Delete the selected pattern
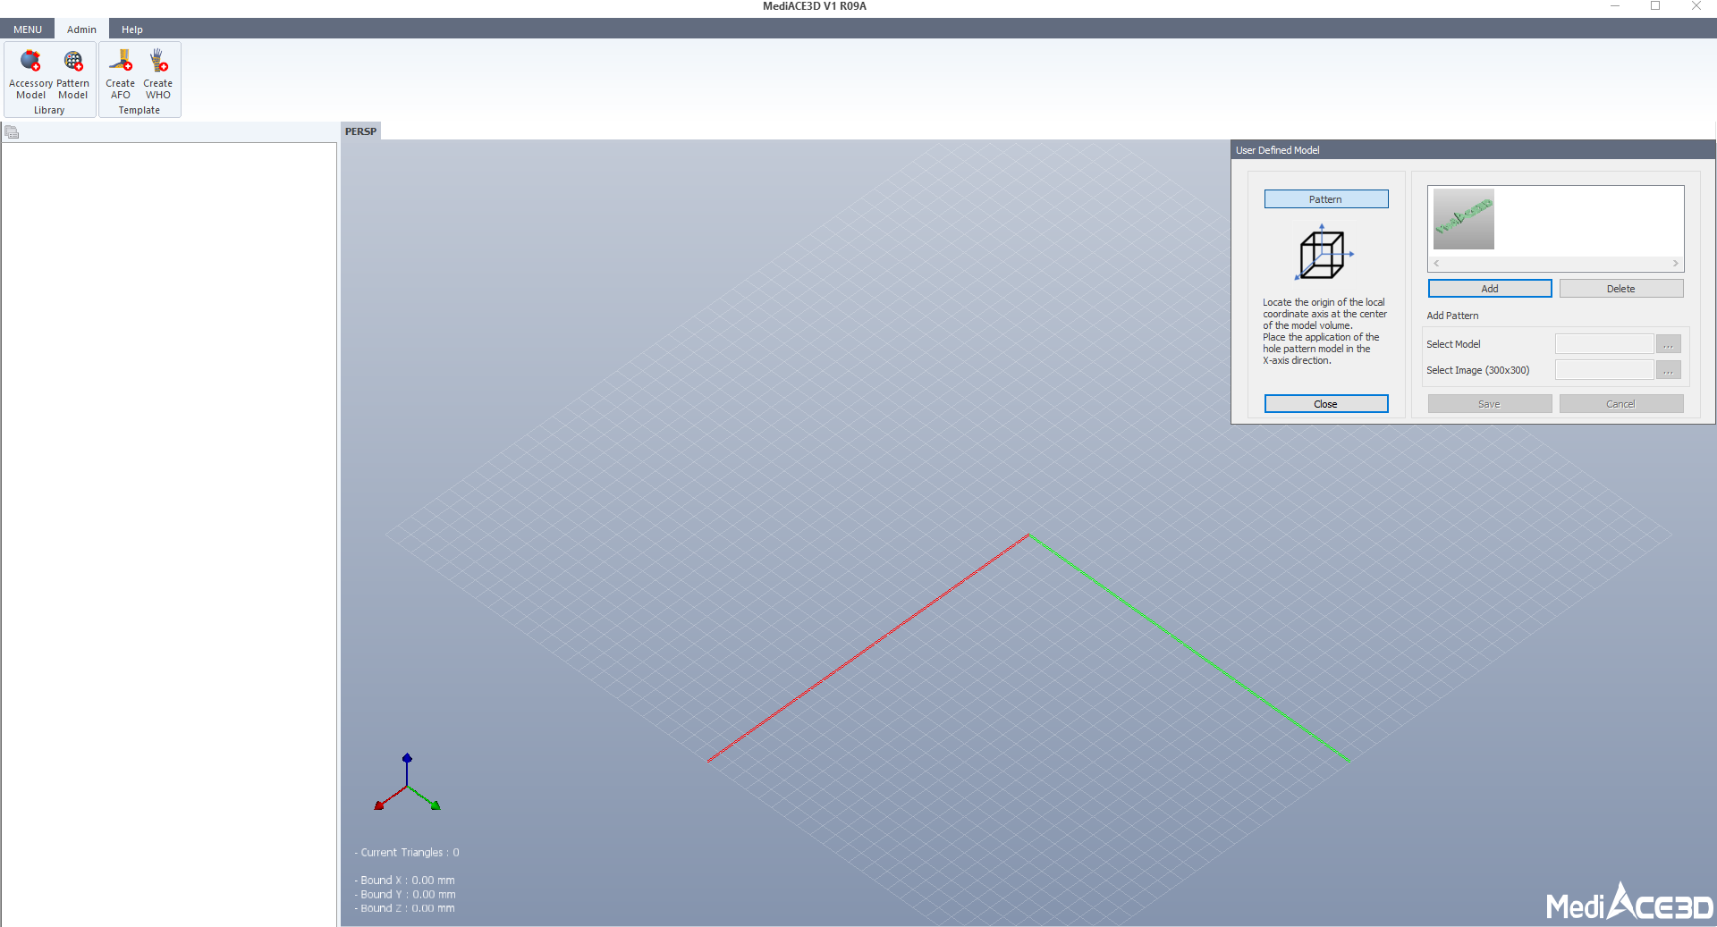This screenshot has height=927, width=1717. pyautogui.click(x=1620, y=289)
